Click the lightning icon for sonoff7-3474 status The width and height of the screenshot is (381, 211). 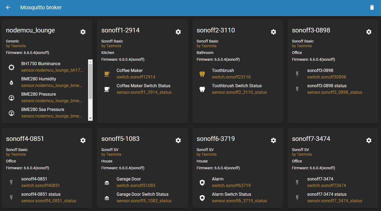(x=297, y=197)
